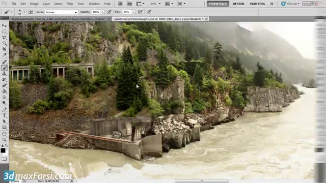Open the Filter menu

(x=70, y=4)
